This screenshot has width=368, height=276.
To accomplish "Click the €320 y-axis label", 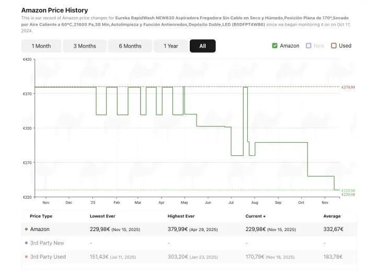I will 27,129.
